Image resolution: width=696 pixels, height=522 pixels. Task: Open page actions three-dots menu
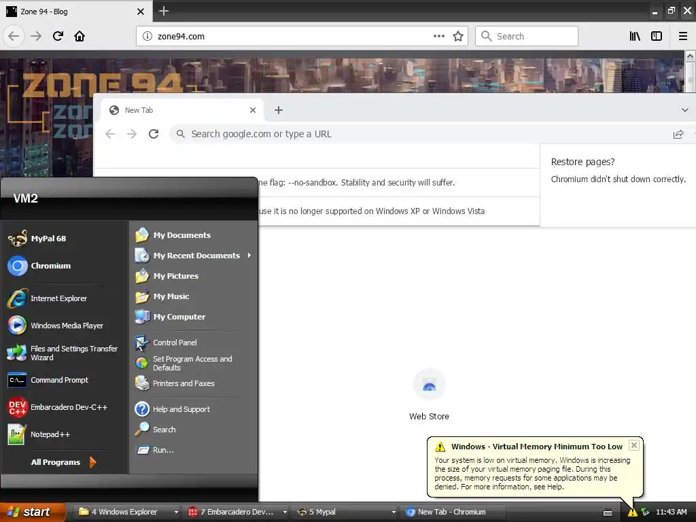click(439, 36)
